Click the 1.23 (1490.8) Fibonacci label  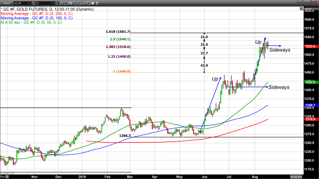(x=119, y=57)
